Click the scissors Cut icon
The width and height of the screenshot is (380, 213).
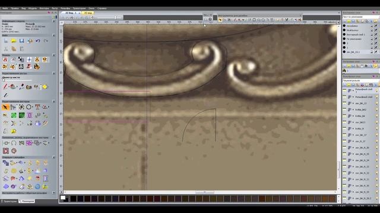[x=6, y=49]
